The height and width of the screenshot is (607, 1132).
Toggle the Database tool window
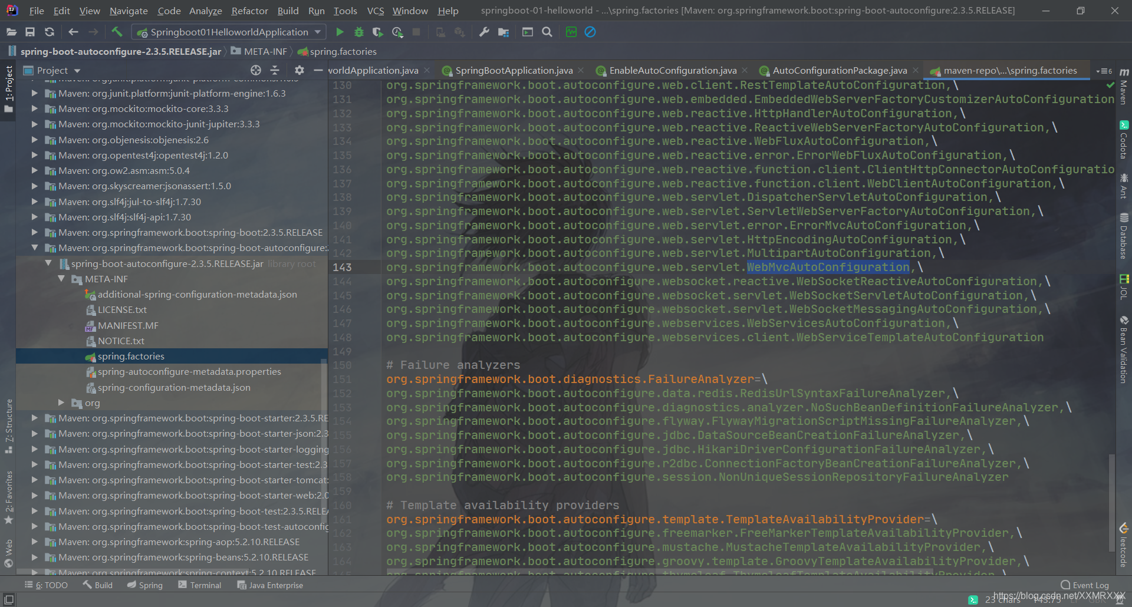tap(1124, 236)
